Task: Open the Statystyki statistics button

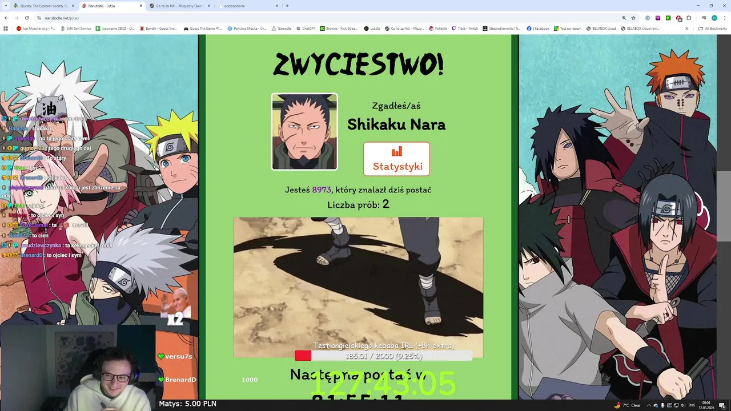Action: [396, 159]
